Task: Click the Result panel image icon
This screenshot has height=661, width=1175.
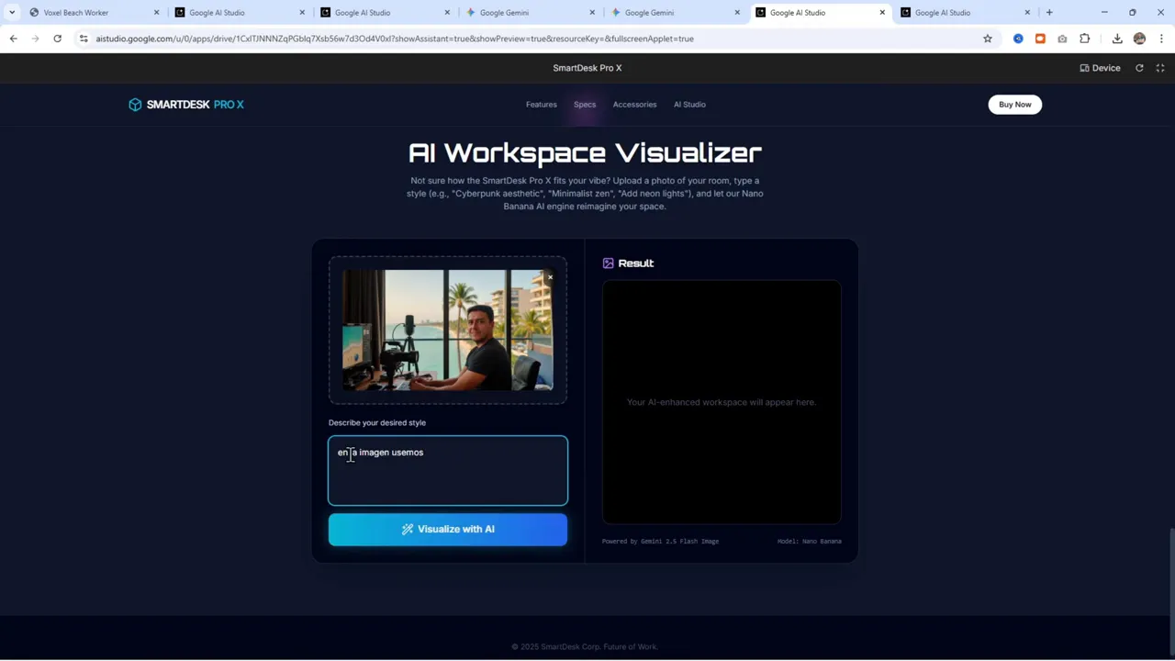Action: tap(608, 263)
